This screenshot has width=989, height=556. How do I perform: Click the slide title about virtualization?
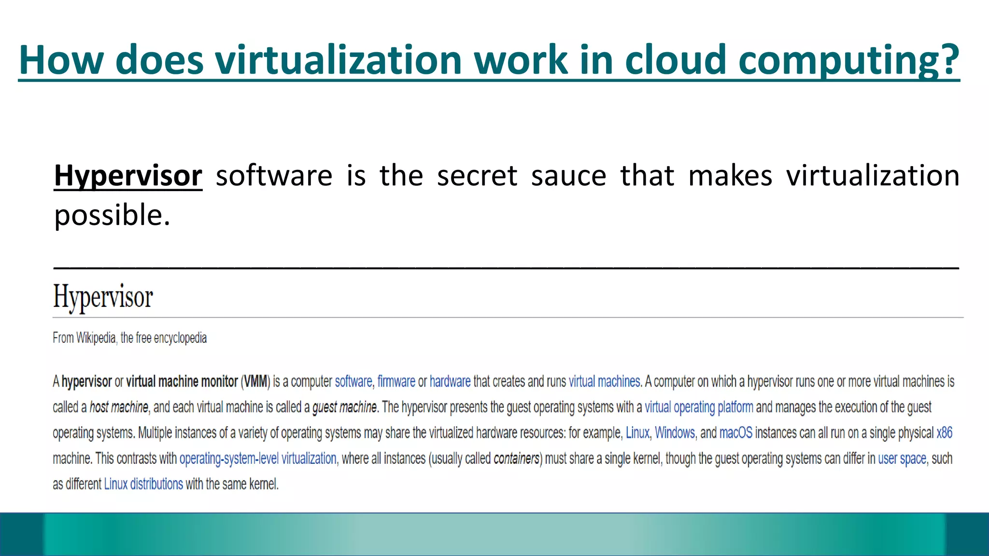click(x=489, y=60)
